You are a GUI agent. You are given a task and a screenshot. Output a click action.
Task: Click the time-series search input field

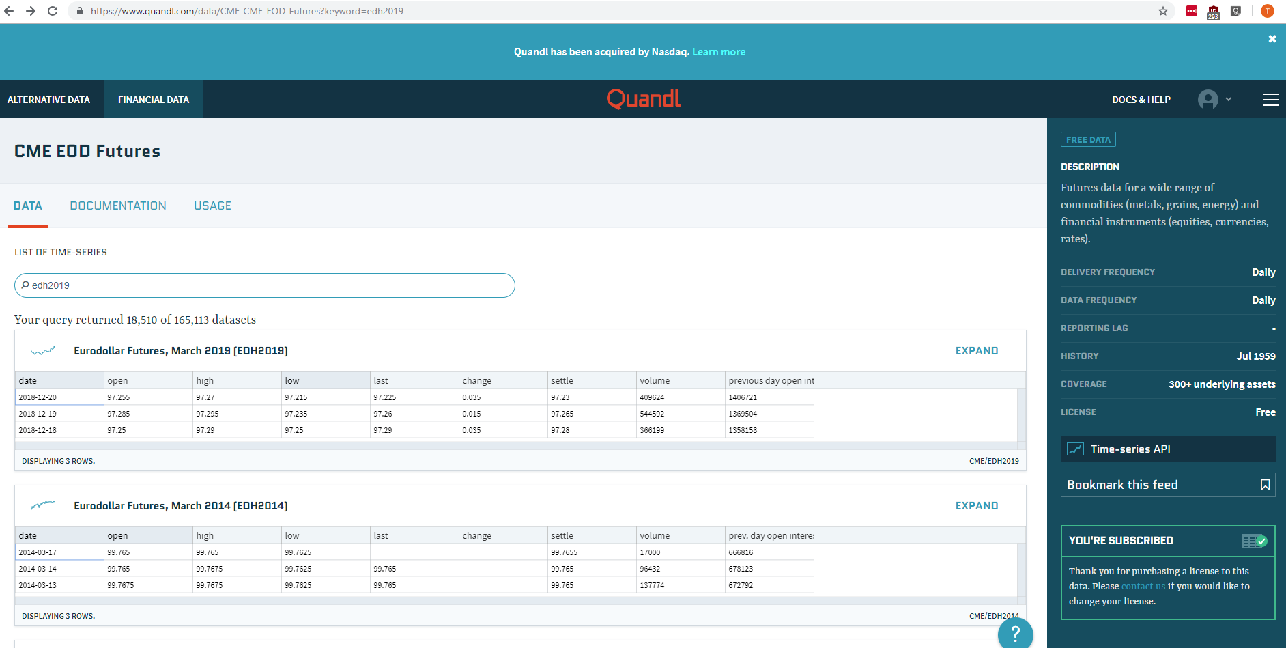[x=264, y=285]
